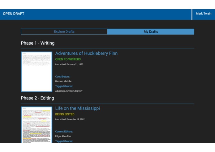
Task: Click the Current Editors label
Action: (x=64, y=132)
